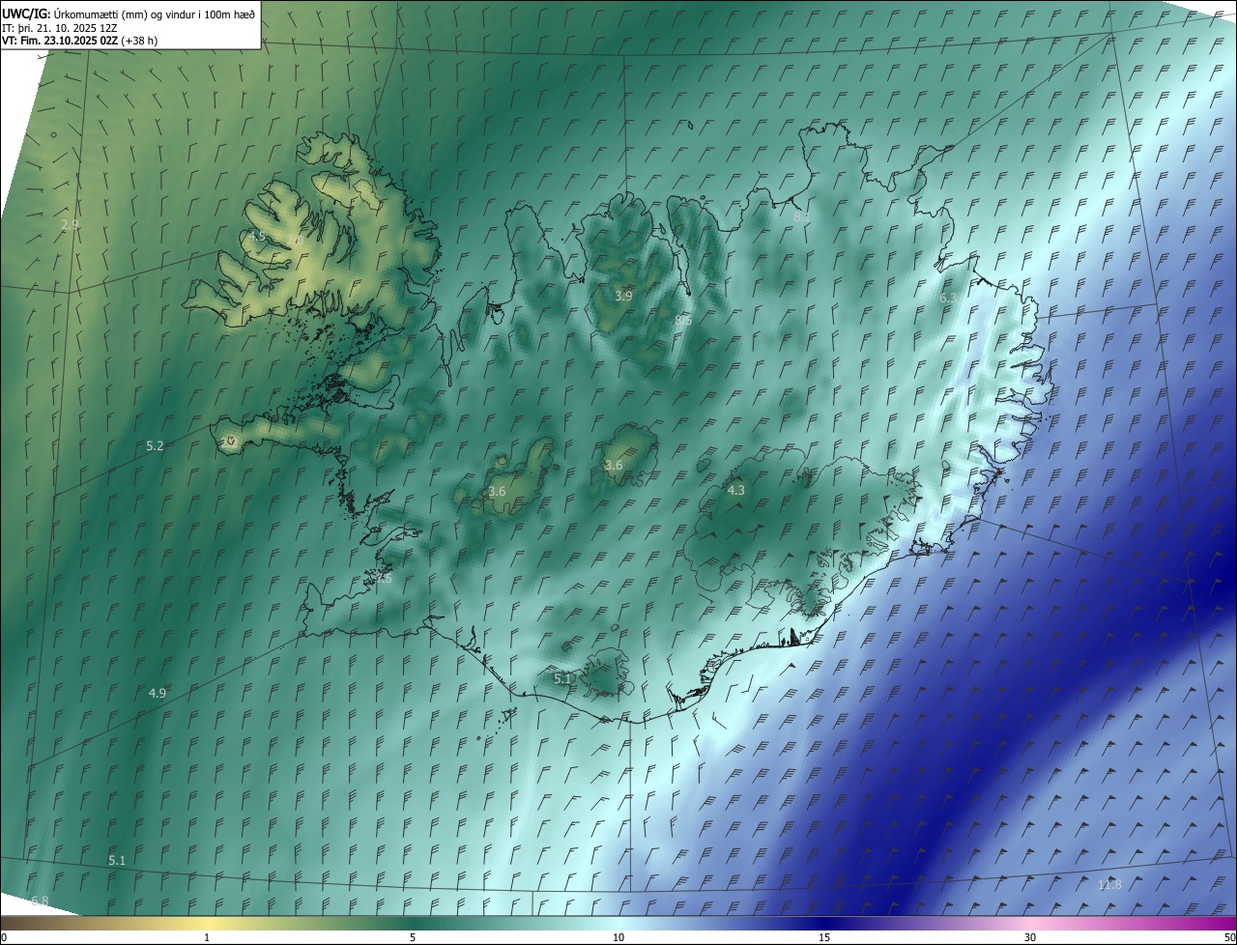1237x945 pixels.
Task: Click the 8.5 value label on the map
Action: pyautogui.click(x=684, y=319)
